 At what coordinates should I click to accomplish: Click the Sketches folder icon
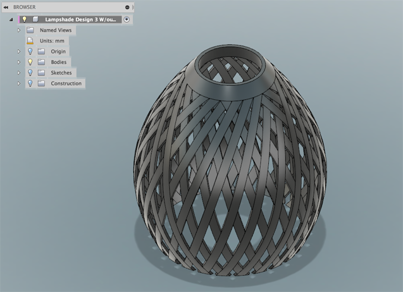coord(41,73)
